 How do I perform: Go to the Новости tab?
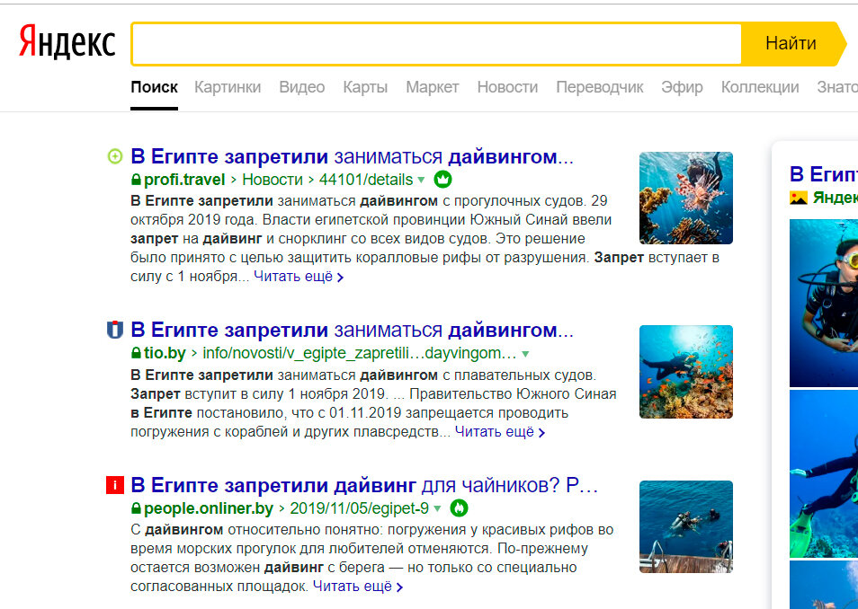click(508, 87)
